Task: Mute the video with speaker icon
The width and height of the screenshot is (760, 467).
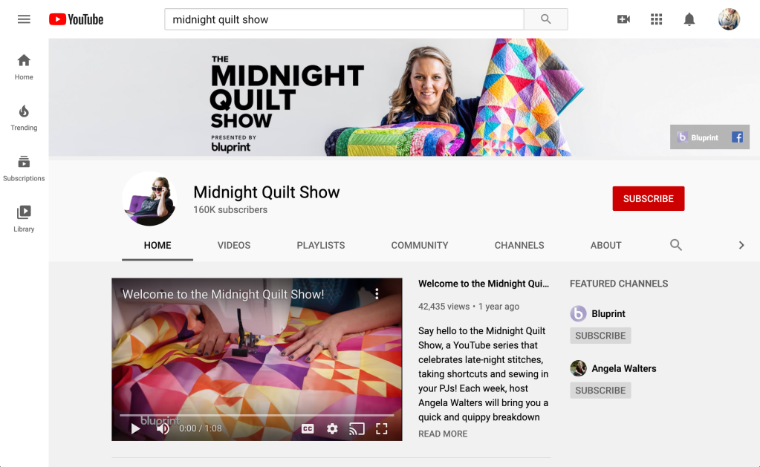Action: (163, 428)
